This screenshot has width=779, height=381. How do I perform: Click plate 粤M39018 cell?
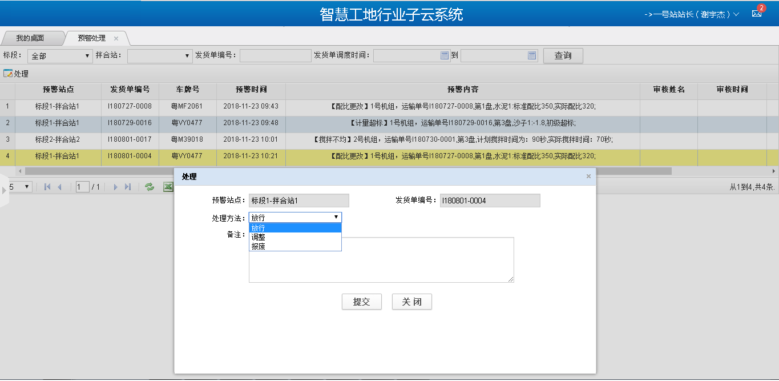[x=188, y=139]
